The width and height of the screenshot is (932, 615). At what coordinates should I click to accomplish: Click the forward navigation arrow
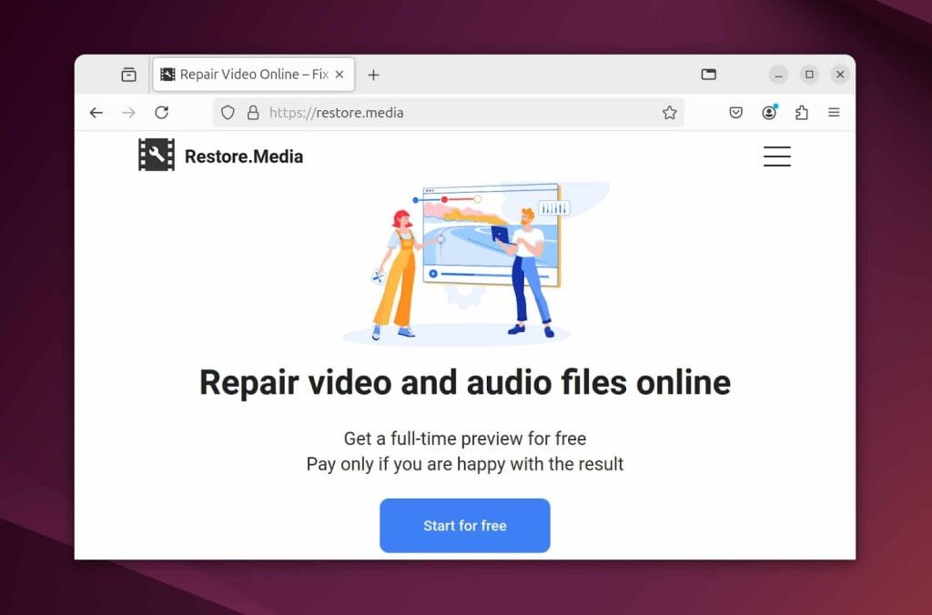pos(128,113)
